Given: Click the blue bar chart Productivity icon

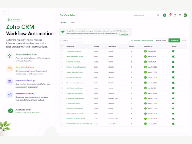Looking at the screenshot, I should click(10, 95).
